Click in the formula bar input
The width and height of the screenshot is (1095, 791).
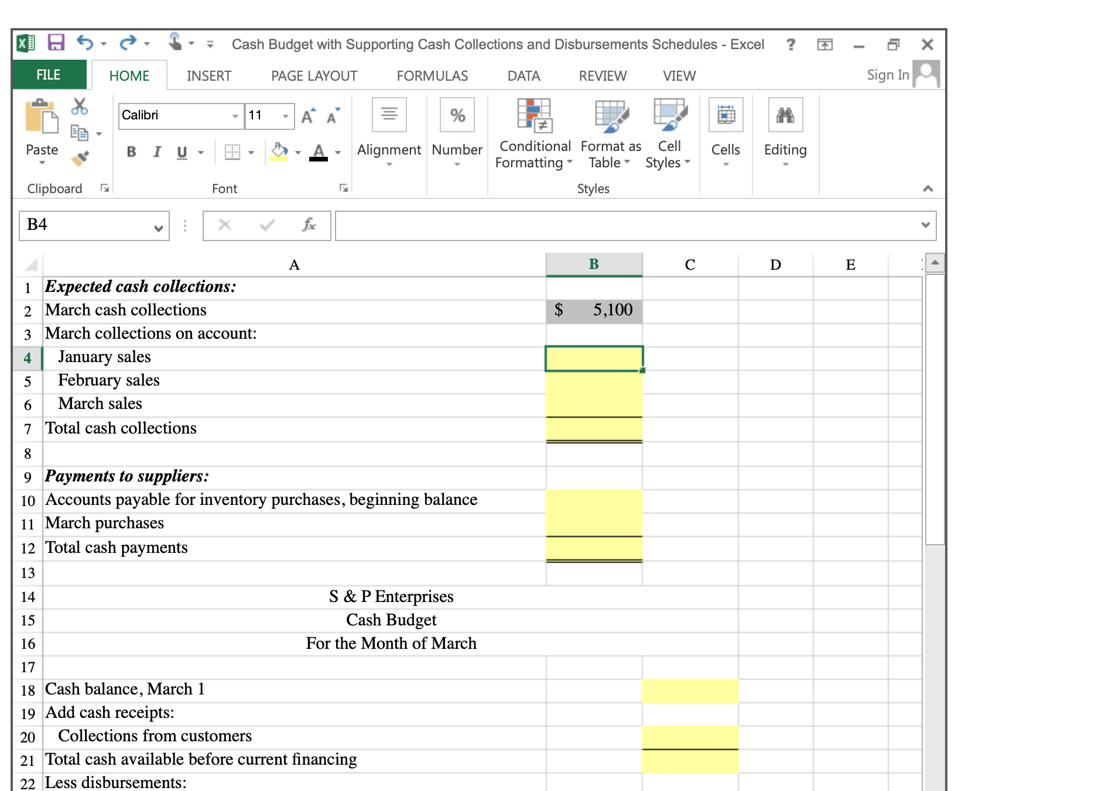[627, 225]
